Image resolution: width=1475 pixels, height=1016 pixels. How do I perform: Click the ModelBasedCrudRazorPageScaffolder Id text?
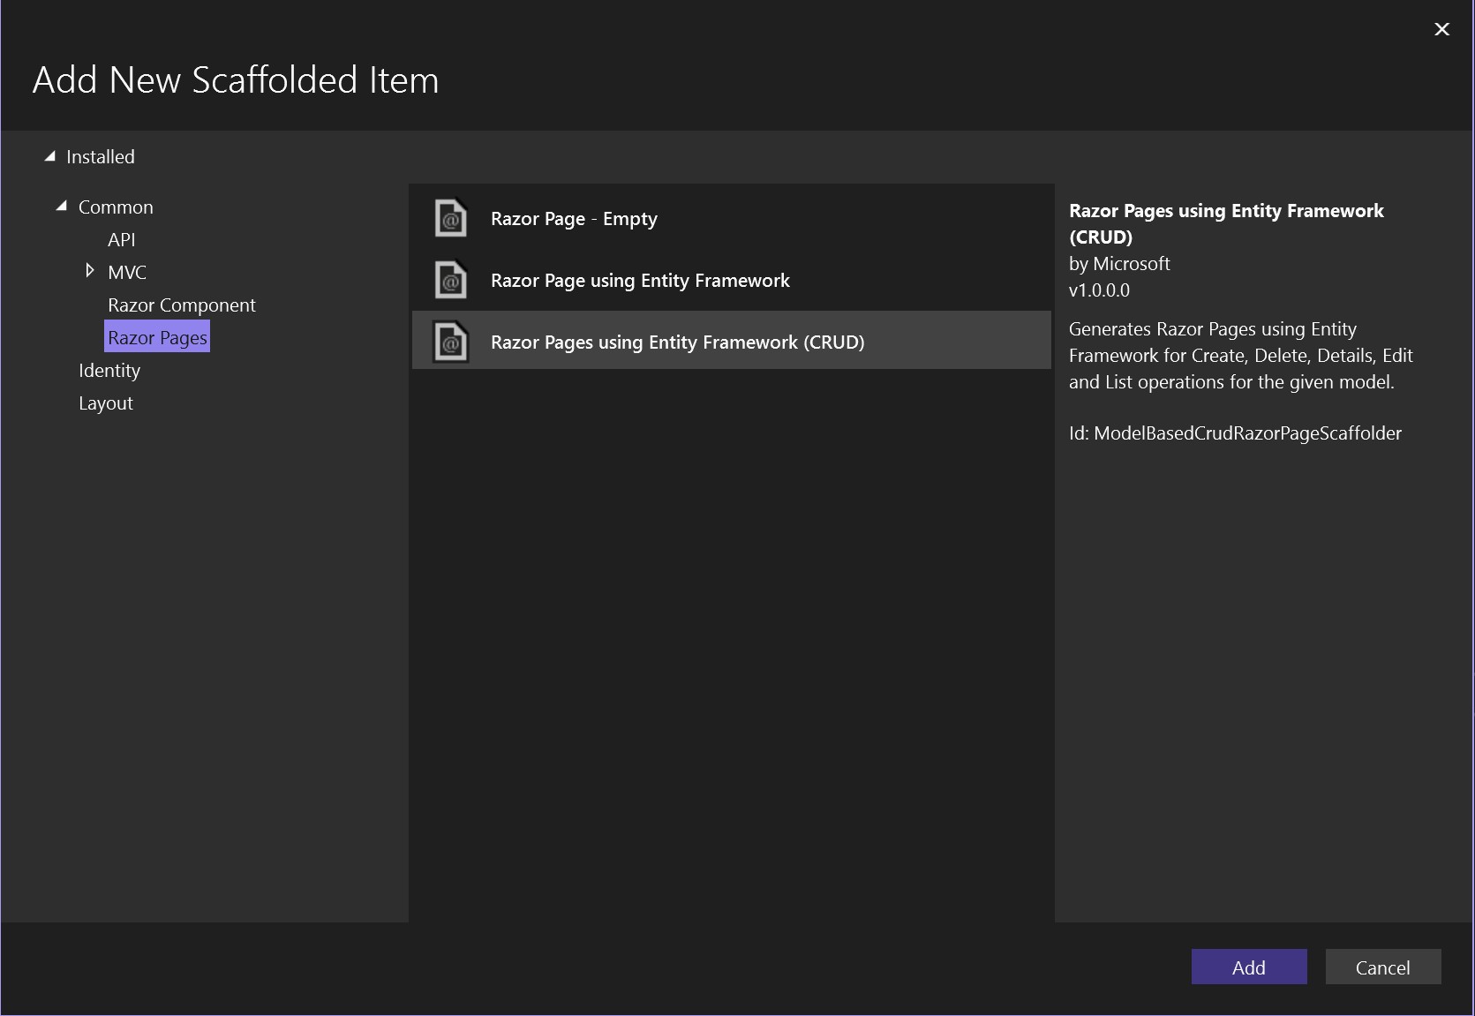1235,433
